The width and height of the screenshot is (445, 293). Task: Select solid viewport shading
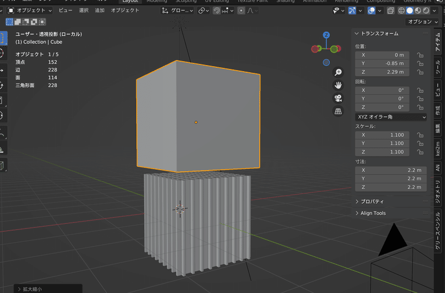[x=409, y=11]
